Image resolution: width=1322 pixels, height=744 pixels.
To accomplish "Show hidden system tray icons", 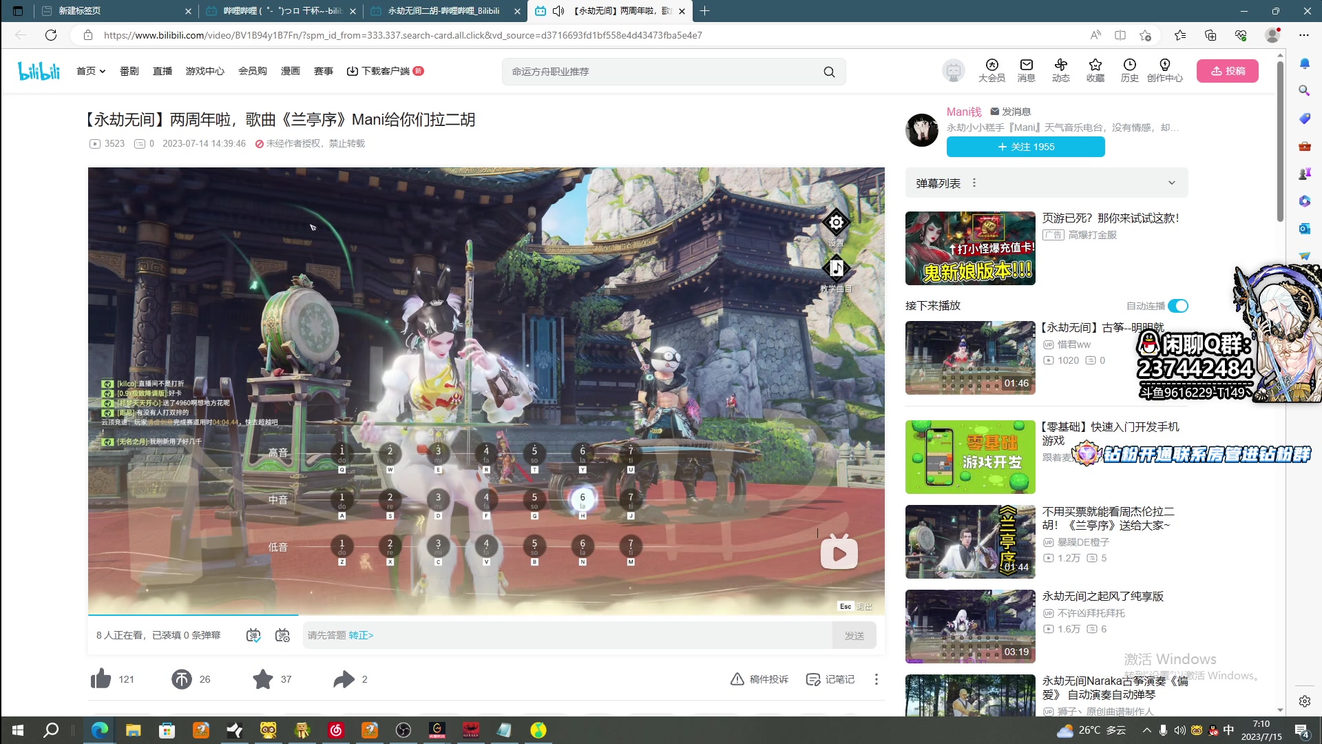I will (x=1146, y=730).
